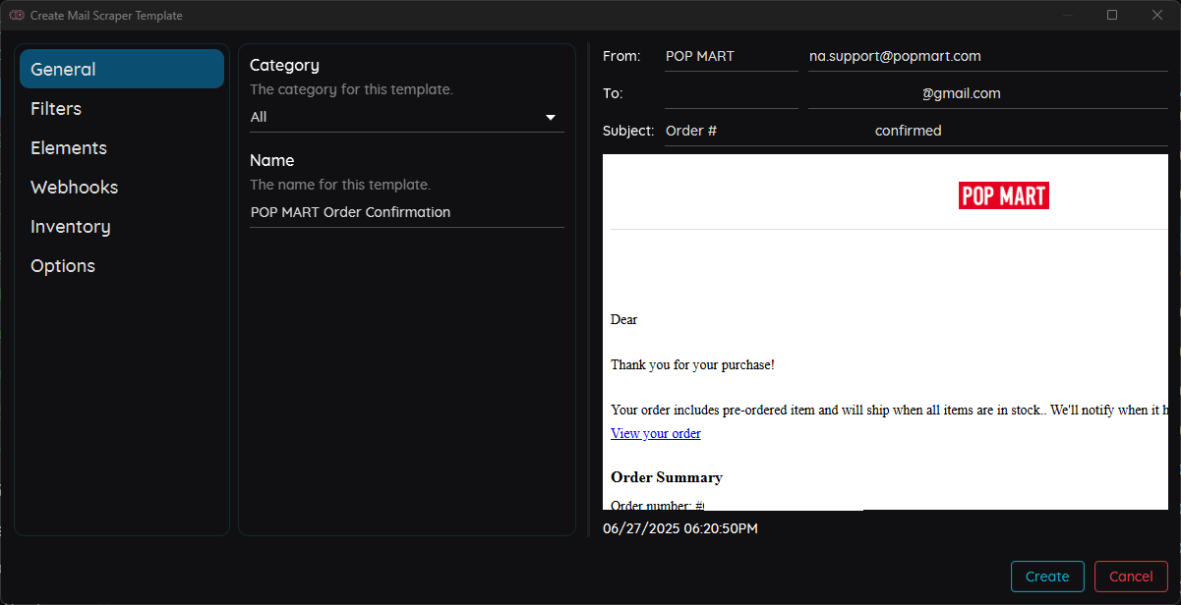This screenshot has width=1181, height=605.
Task: Edit the Subject field containing Order #
Action: 731,130
